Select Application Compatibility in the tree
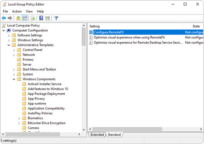Image resolution: width=204 pixels, height=144 pixels. (46, 109)
